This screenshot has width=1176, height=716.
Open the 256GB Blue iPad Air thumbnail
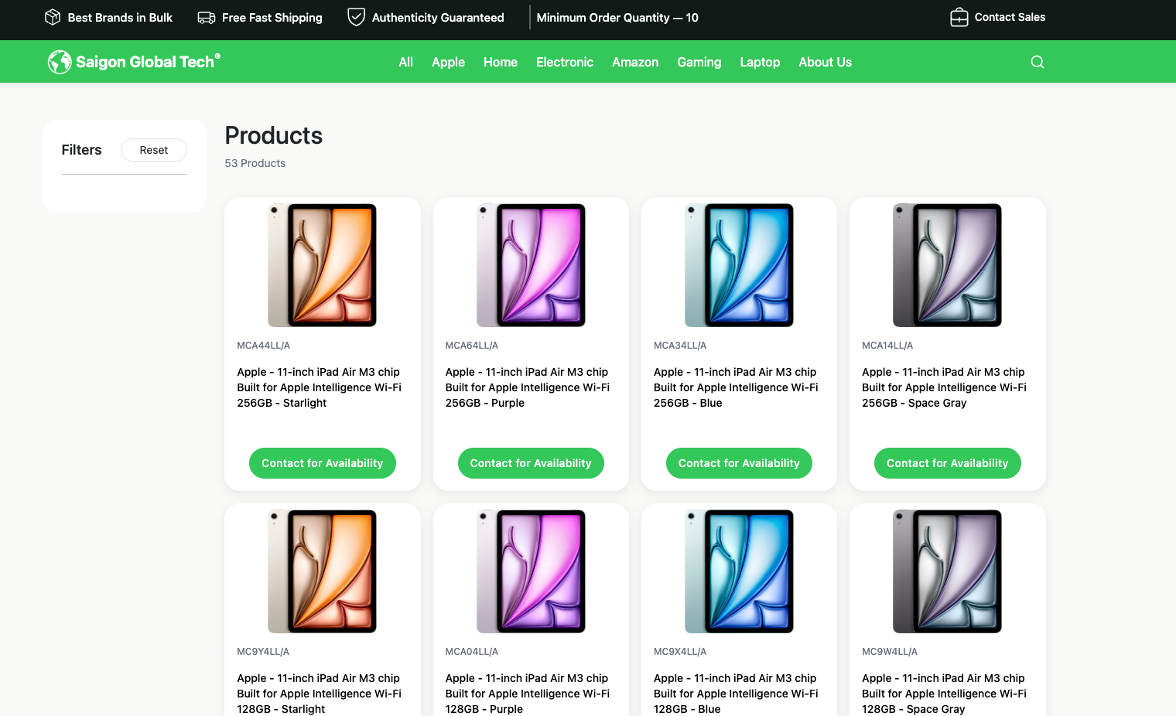click(x=739, y=265)
